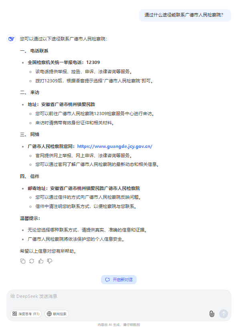Click line 官网提供网上举报、网上申诉、法律咨询等服务
This screenshot has width=252, height=327.
click(84, 156)
